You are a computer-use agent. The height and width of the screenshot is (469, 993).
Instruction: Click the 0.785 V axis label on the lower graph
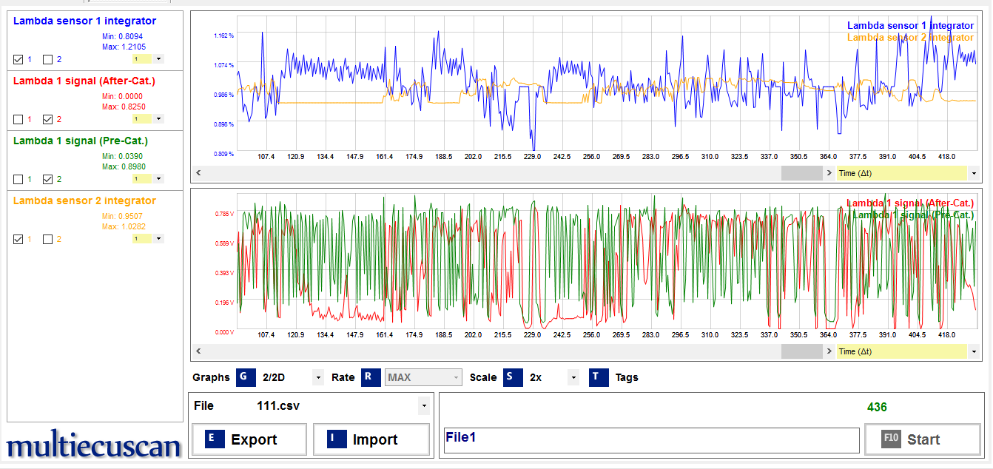pos(223,214)
